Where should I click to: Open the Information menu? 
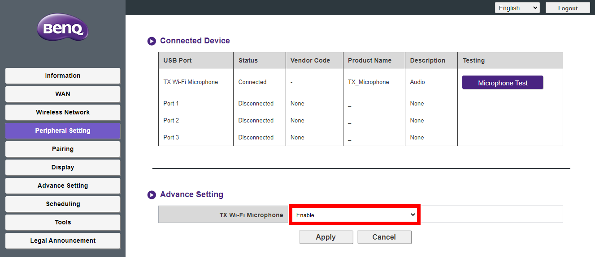63,76
